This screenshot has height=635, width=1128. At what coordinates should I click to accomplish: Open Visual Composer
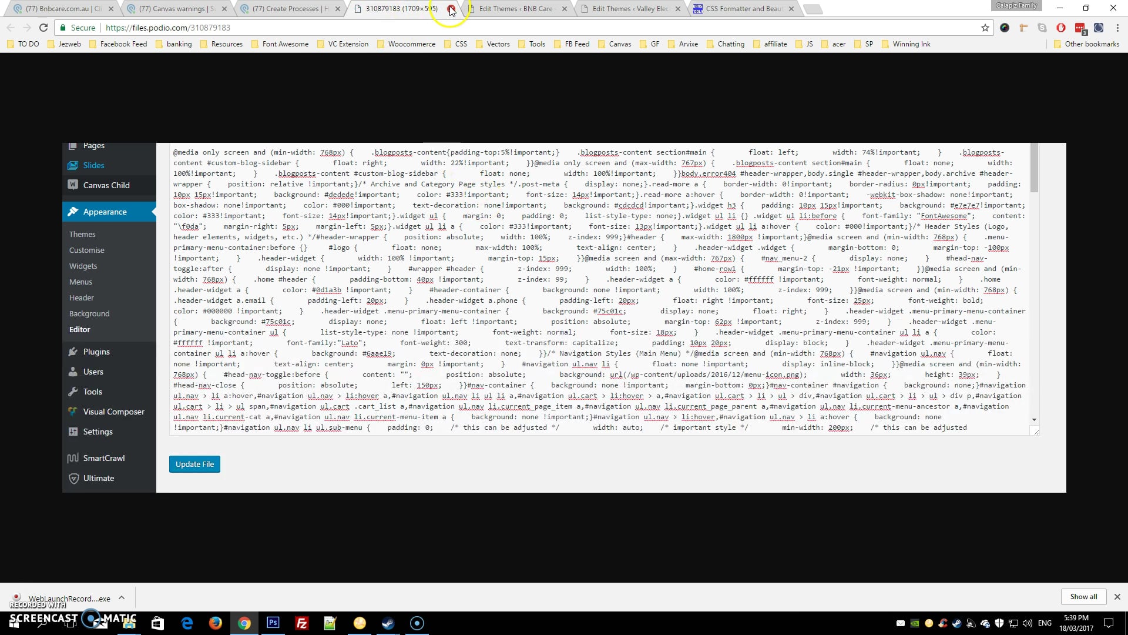pos(113,412)
